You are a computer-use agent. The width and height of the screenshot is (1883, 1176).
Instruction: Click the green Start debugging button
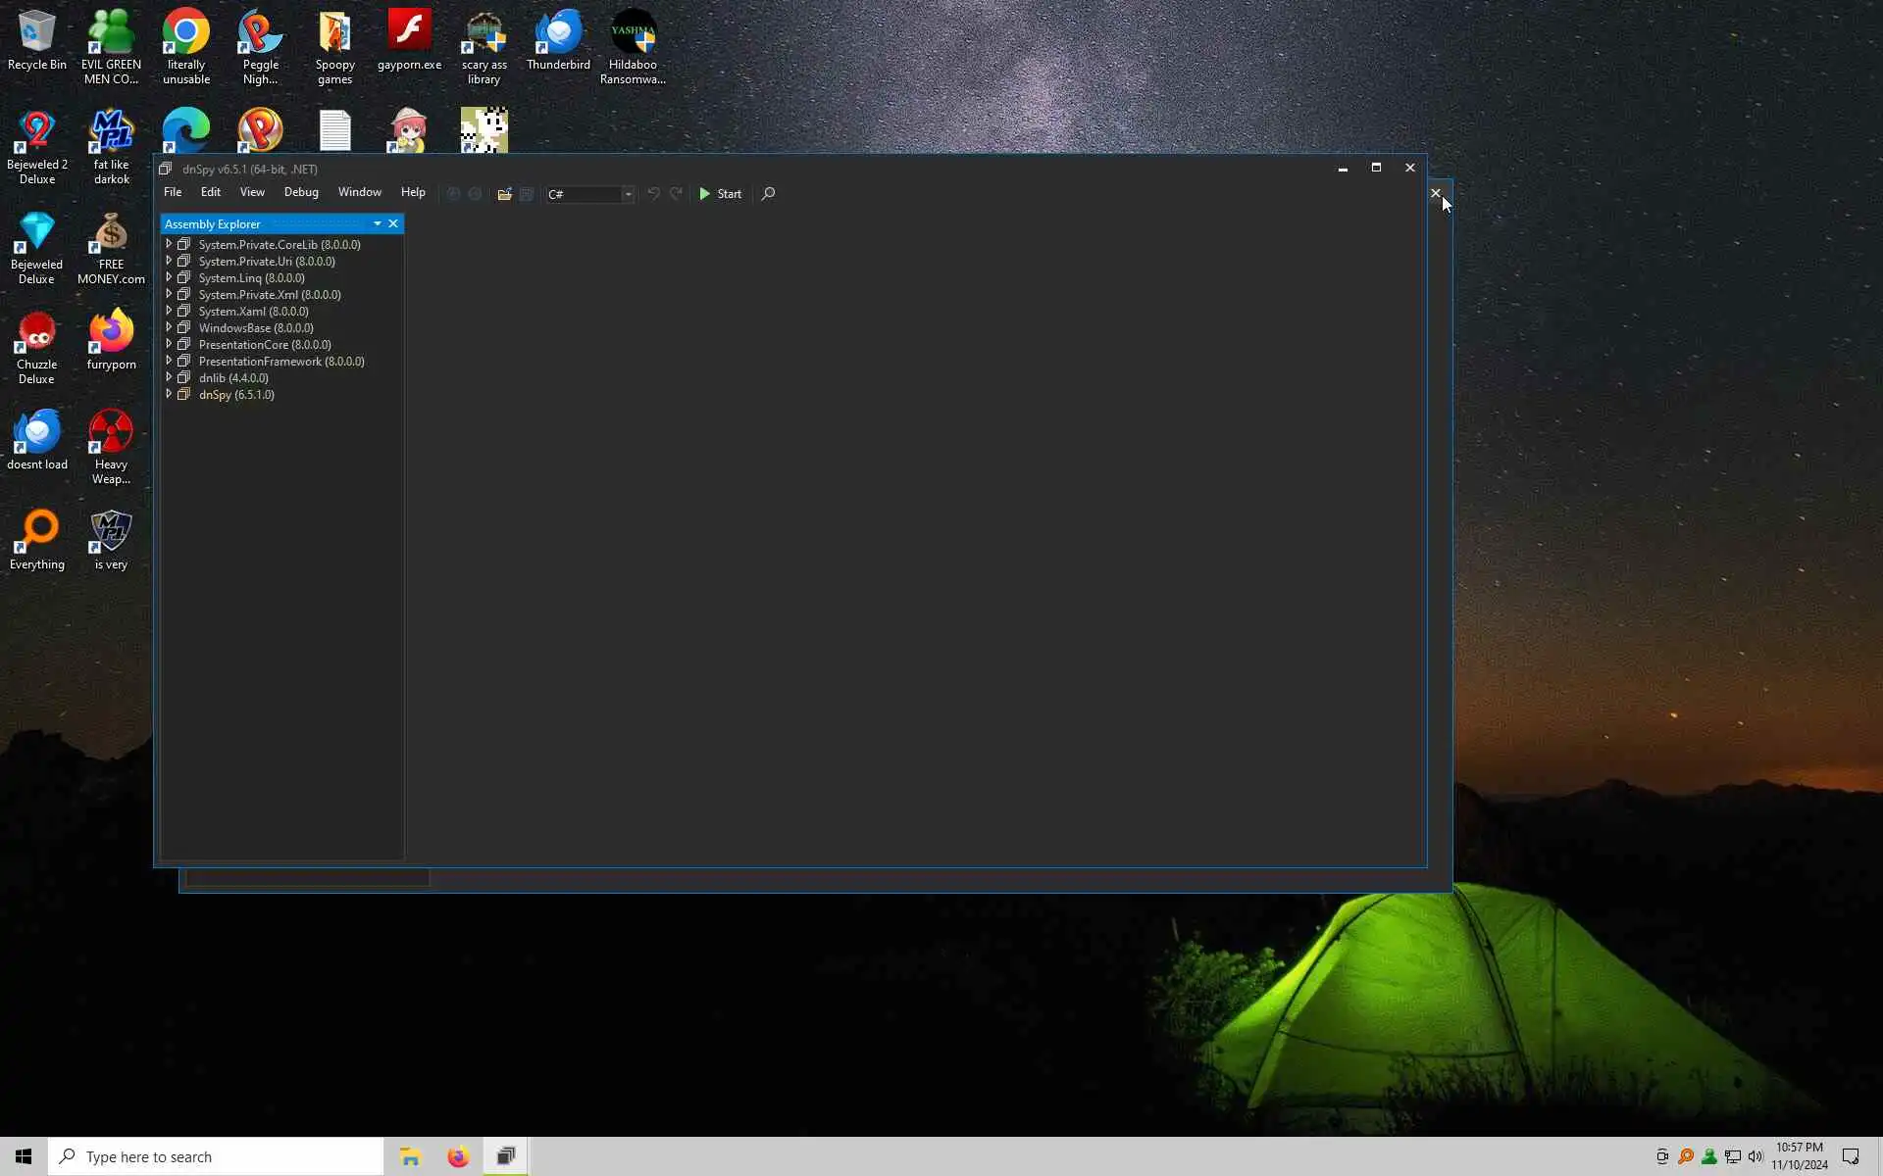pos(720,194)
